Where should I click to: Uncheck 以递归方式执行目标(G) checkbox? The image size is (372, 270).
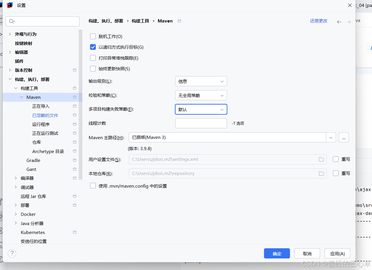tap(93, 47)
